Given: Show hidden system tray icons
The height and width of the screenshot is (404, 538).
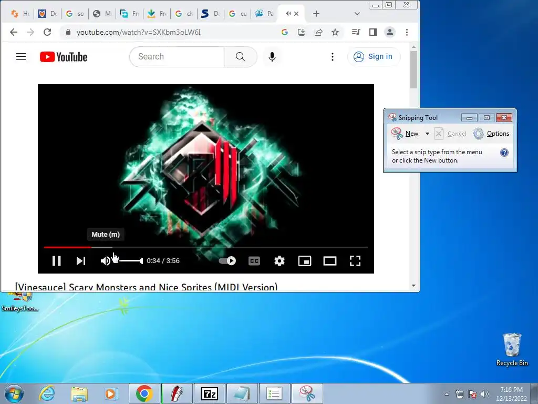Looking at the screenshot, I should tap(447, 394).
